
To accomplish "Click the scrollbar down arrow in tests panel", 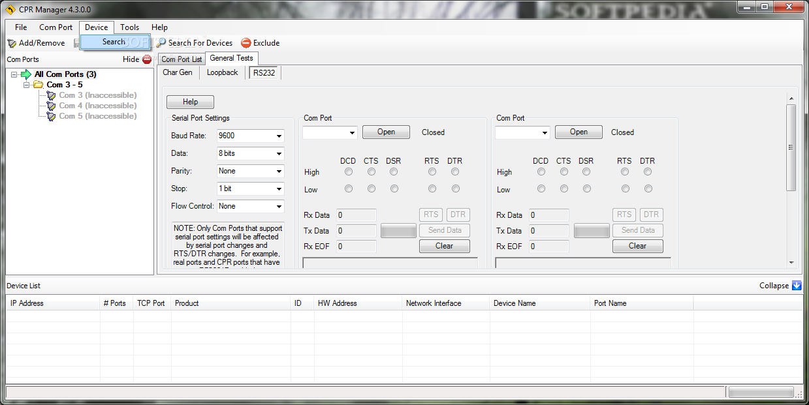I will 791,262.
